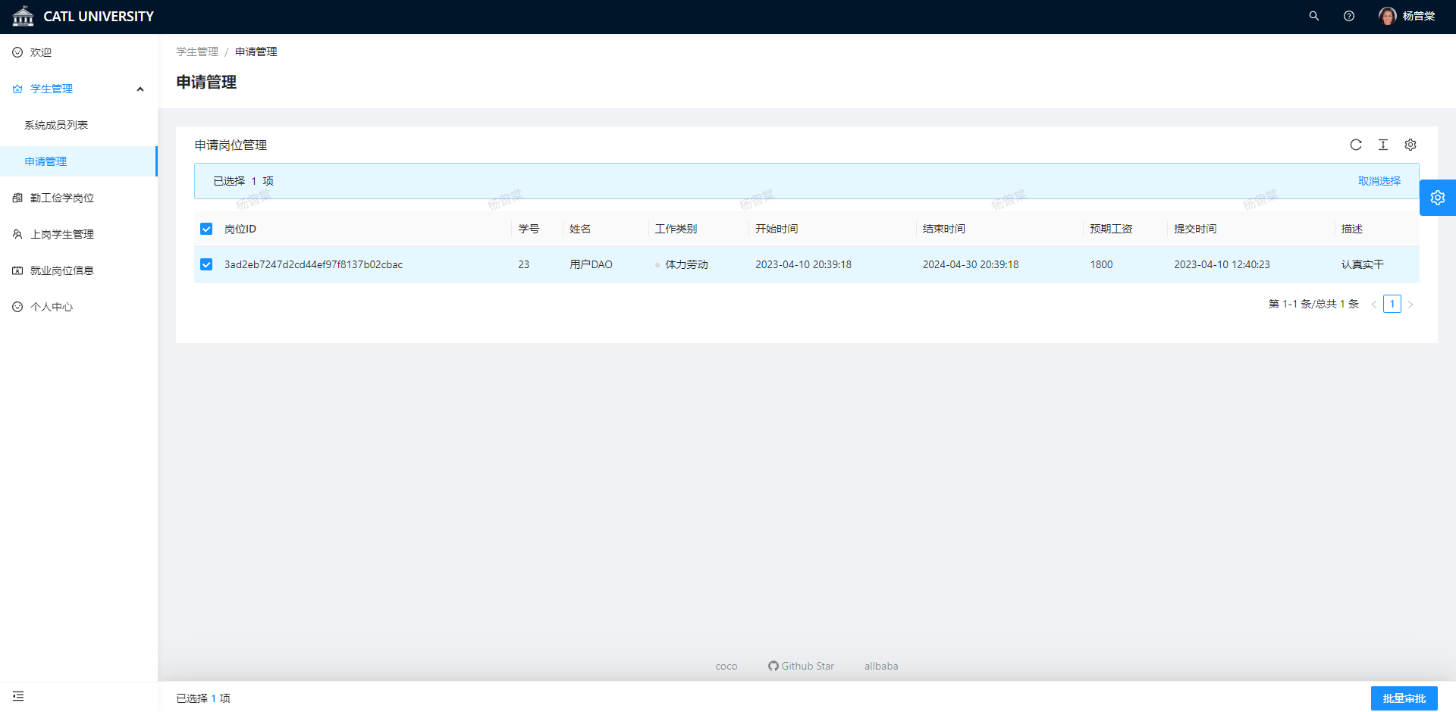Viewport: 1456px width, 712px height.
Task: Click the 第 1-1 条/总共 1 条 pagination text
Action: [1313, 304]
